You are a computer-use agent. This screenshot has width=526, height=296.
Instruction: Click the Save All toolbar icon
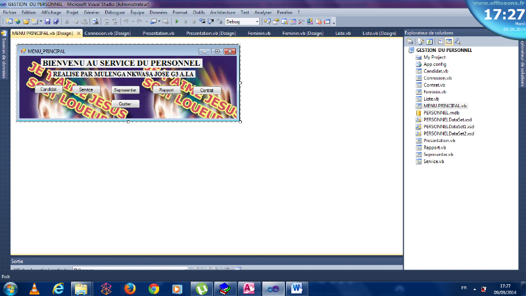[56, 22]
